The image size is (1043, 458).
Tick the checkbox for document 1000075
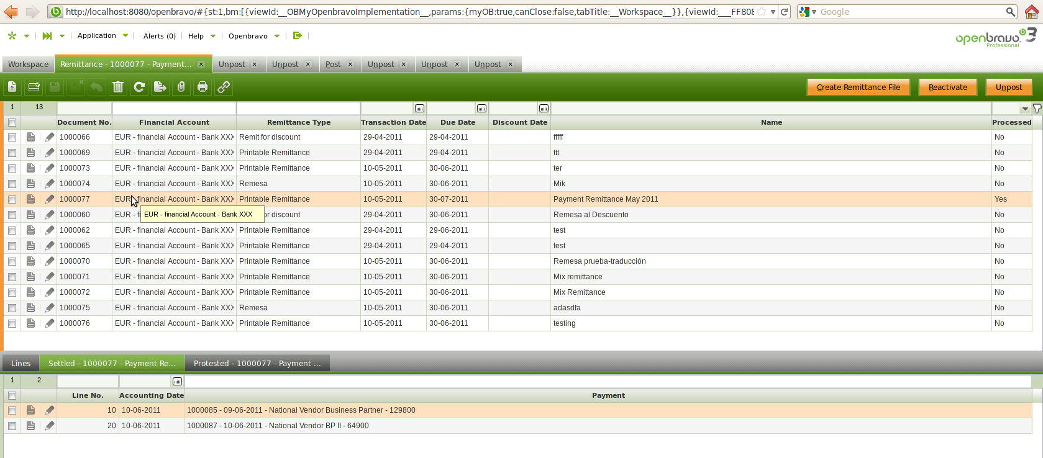(x=12, y=308)
